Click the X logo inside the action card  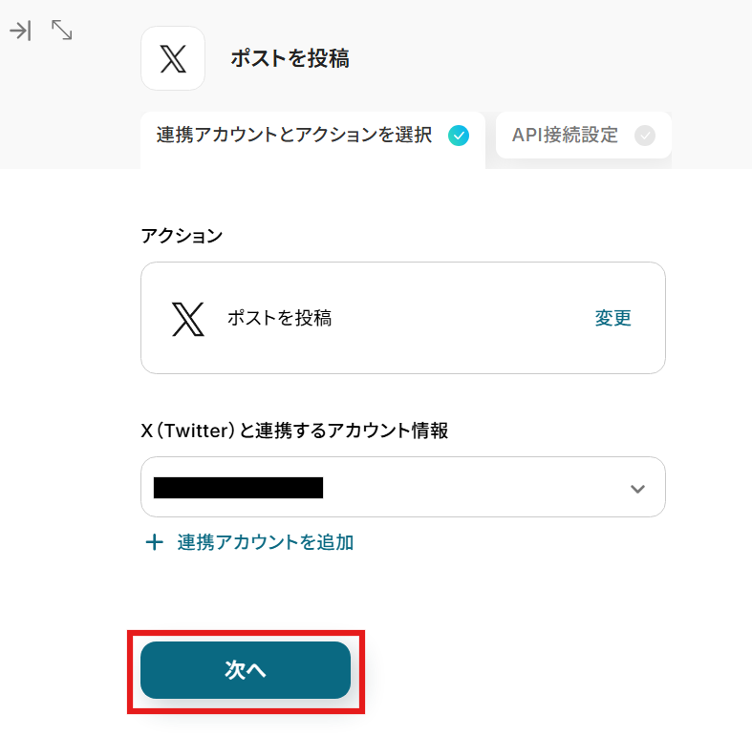(x=188, y=318)
